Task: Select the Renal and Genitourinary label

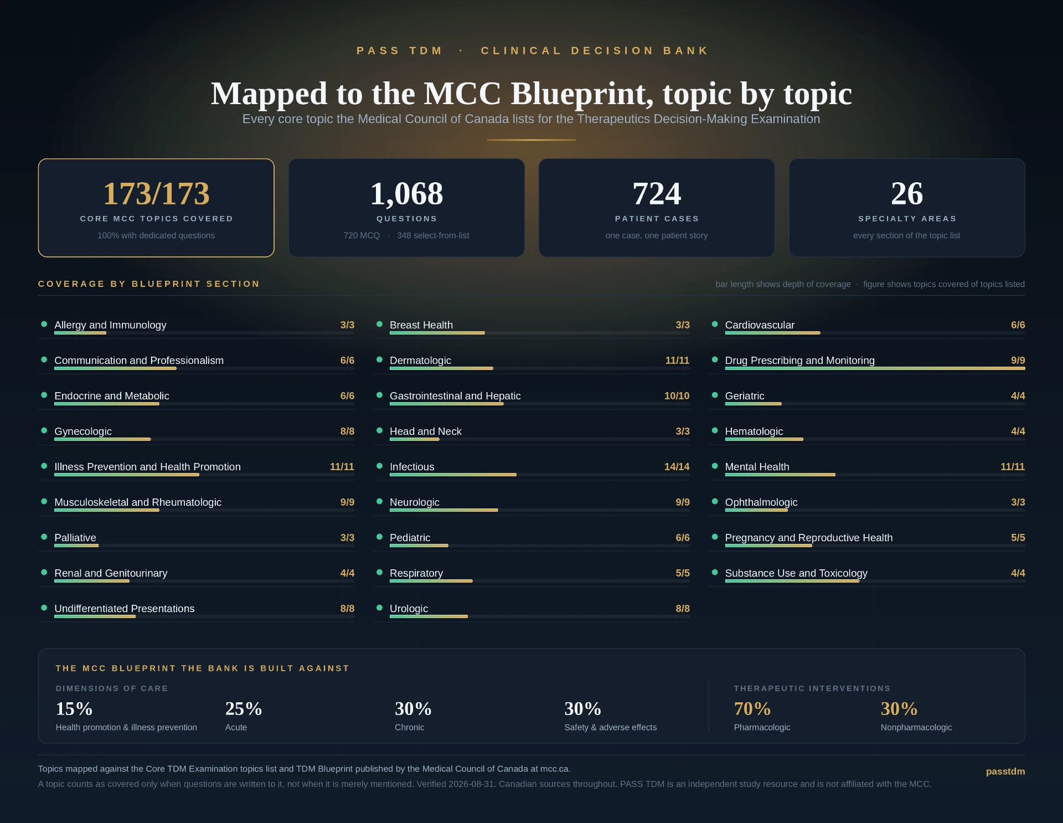Action: point(111,573)
